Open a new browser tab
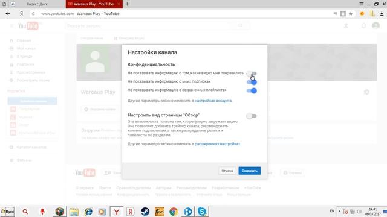 click(127, 4)
